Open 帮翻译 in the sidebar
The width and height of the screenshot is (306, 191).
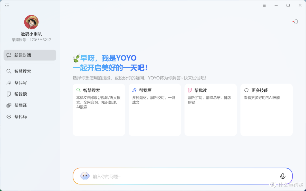(x=30, y=105)
